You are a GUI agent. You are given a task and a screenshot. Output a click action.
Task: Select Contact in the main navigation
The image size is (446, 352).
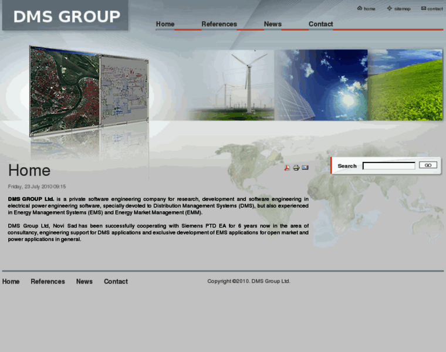point(320,24)
